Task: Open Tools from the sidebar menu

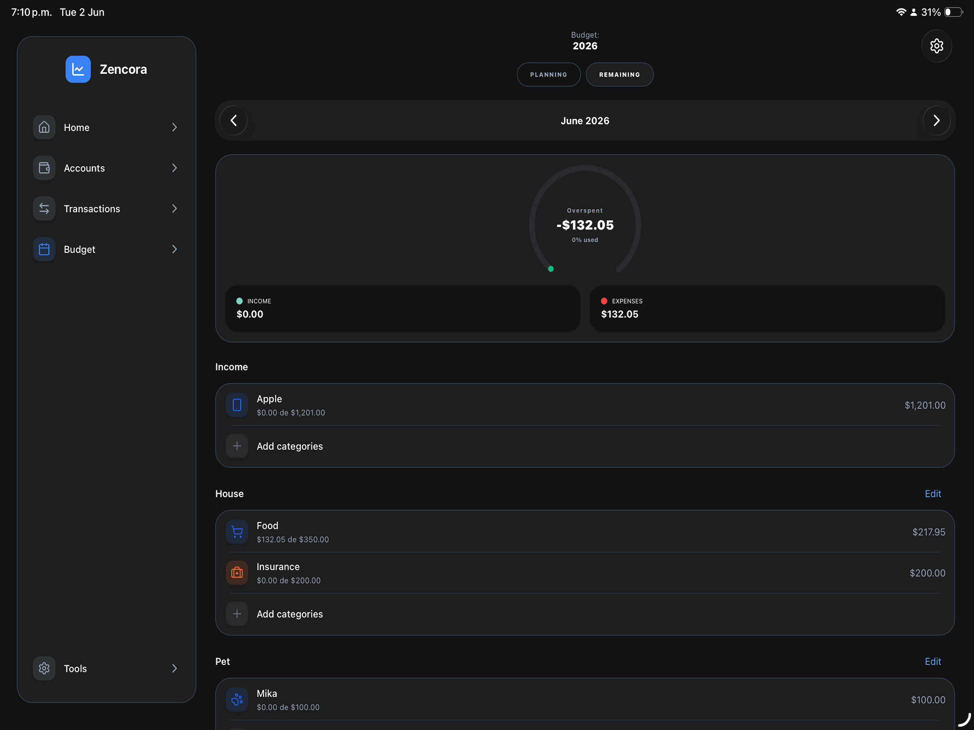Action: [x=106, y=668]
